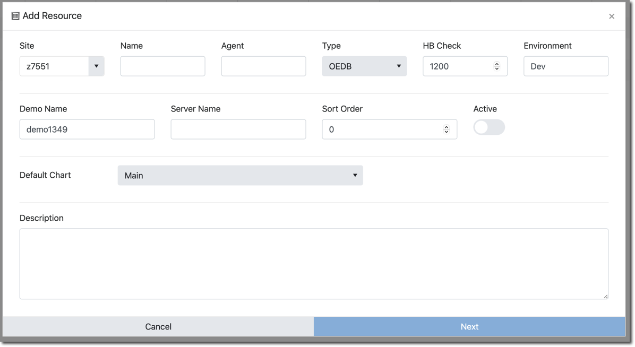Click the Description textarea resize handle

coord(605,297)
